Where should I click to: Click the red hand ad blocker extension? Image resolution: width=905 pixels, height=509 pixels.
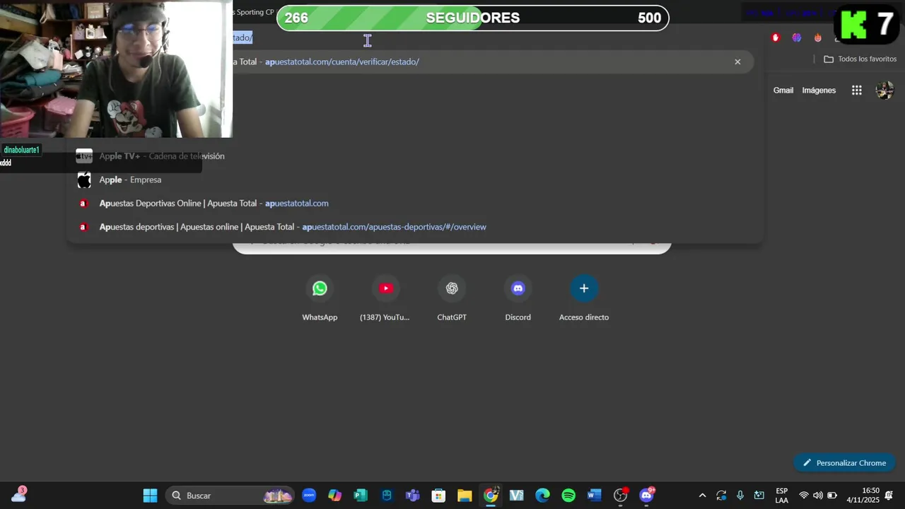point(776,37)
